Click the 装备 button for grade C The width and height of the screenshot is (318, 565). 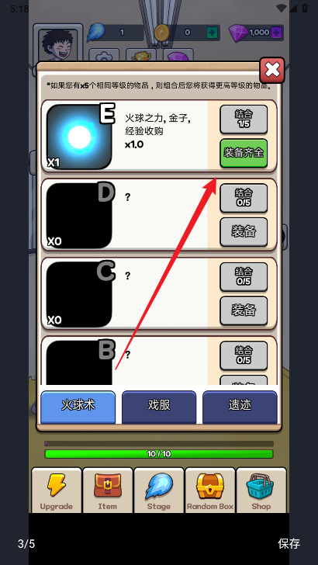(x=244, y=310)
